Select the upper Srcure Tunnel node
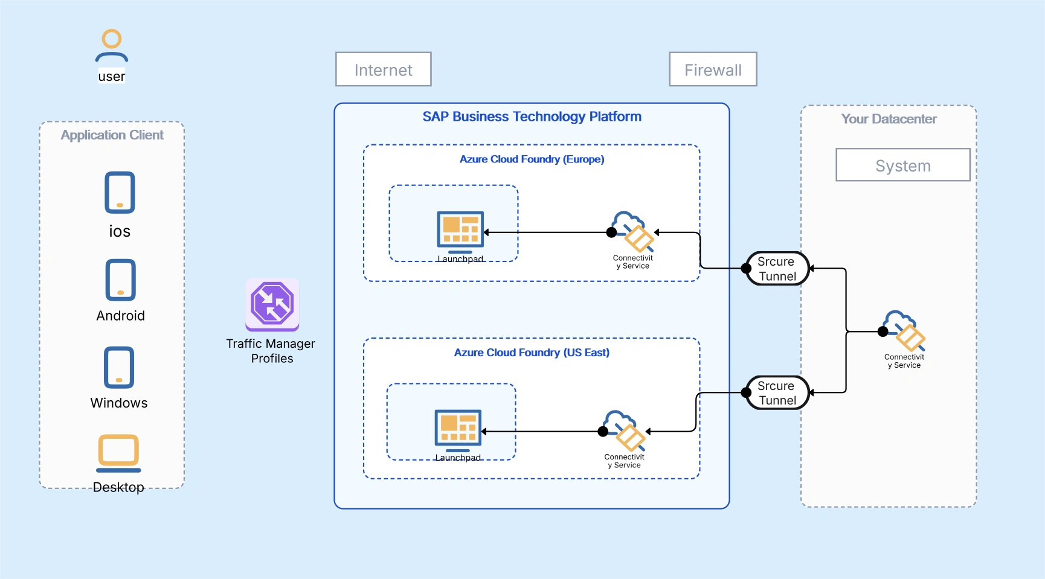The height and width of the screenshot is (579, 1045). coord(777,269)
